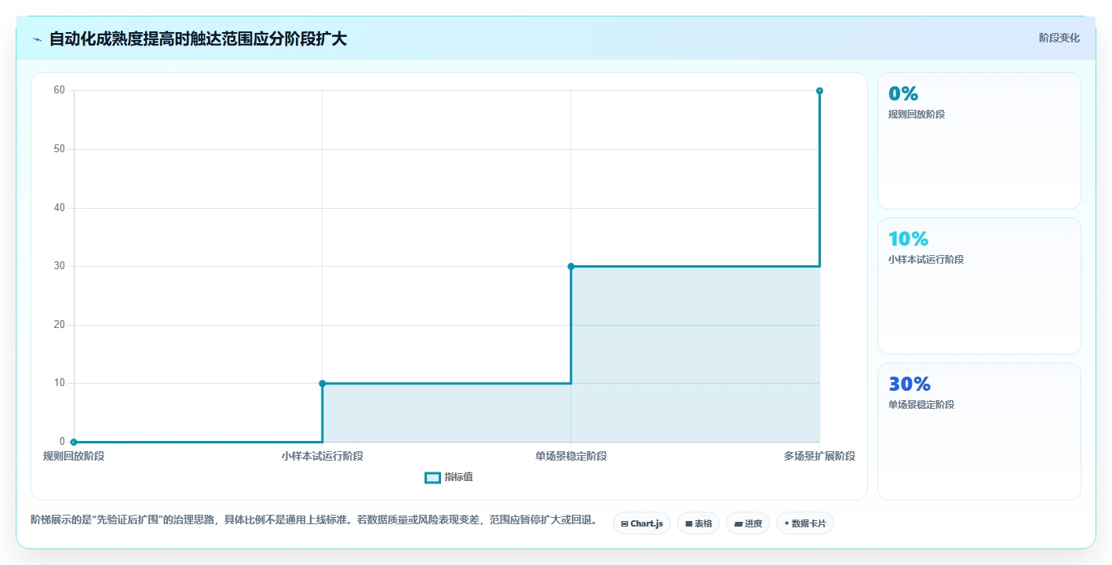Click the chart title 自动化成熟度提高时触达范围应分阶段扩大
The height and width of the screenshot is (565, 1112).
pos(198,38)
